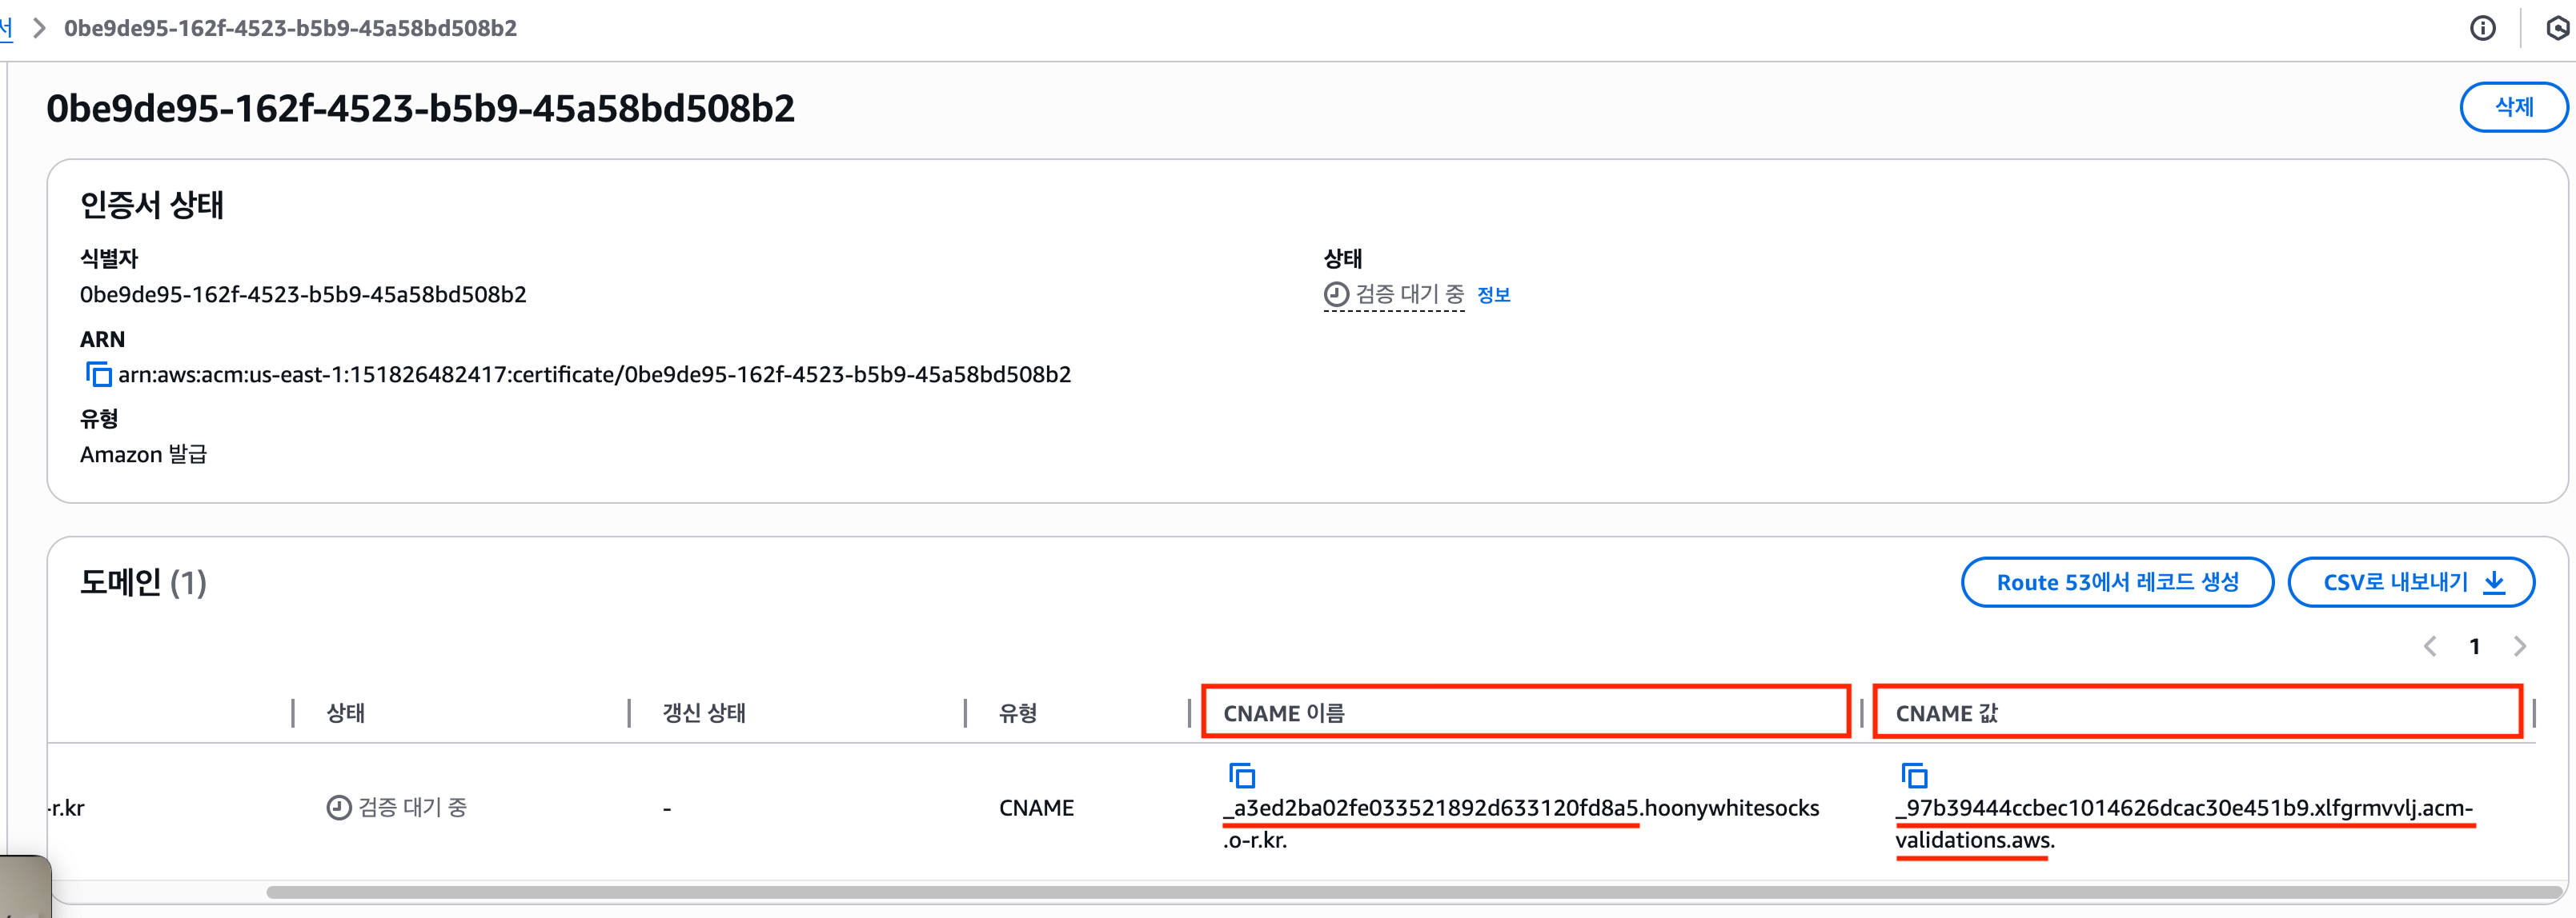Copy the CNAME name value icon

click(x=1241, y=775)
